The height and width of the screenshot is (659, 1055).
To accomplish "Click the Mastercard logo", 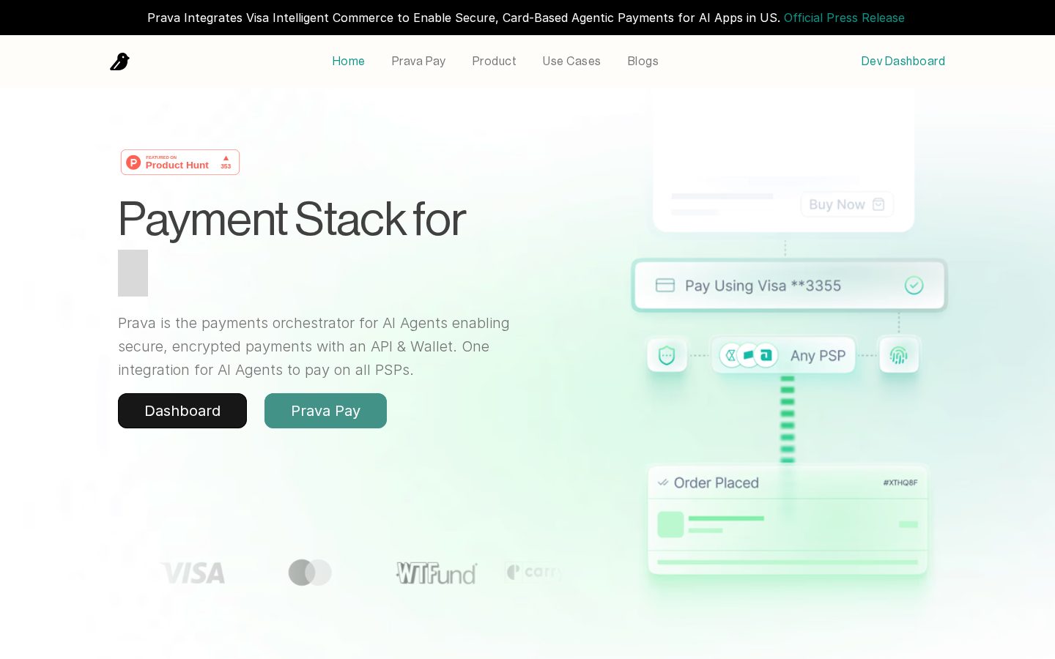I will [x=310, y=573].
